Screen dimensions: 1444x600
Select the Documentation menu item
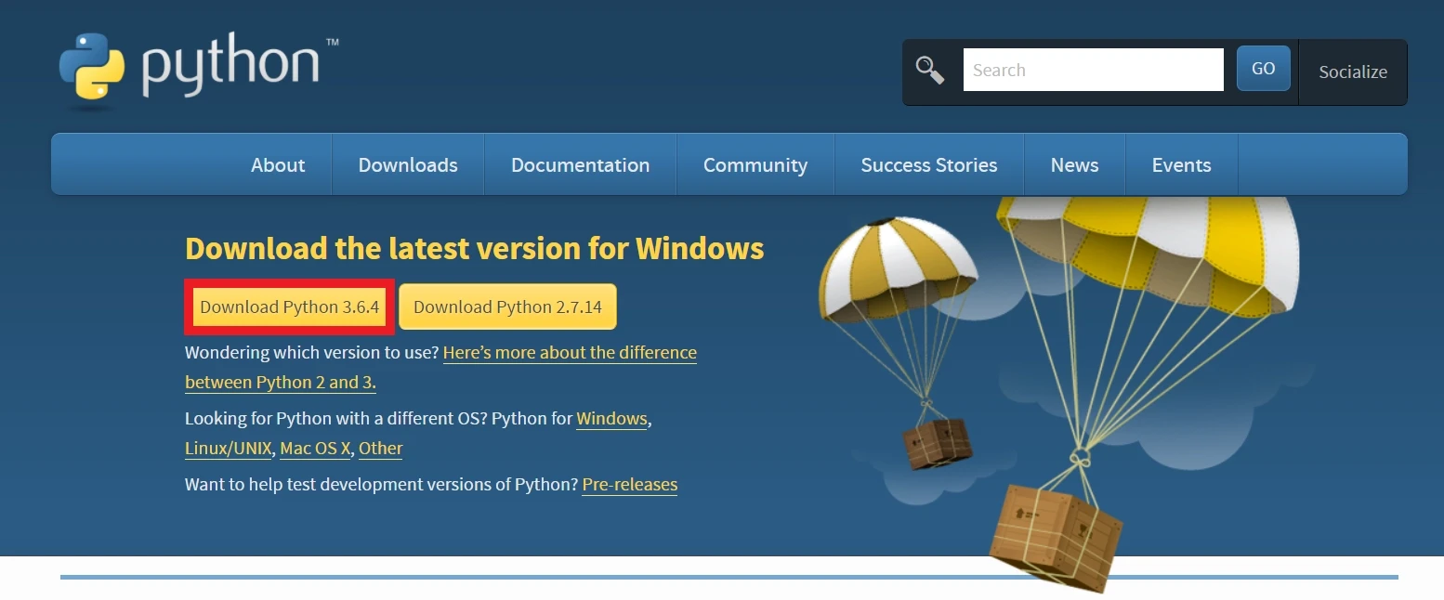580,165
